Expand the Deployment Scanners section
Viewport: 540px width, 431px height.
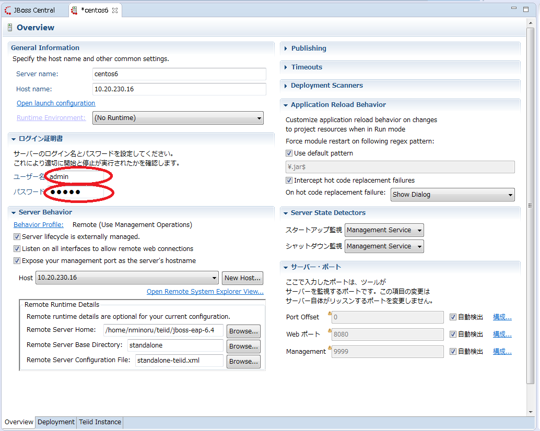coord(286,86)
